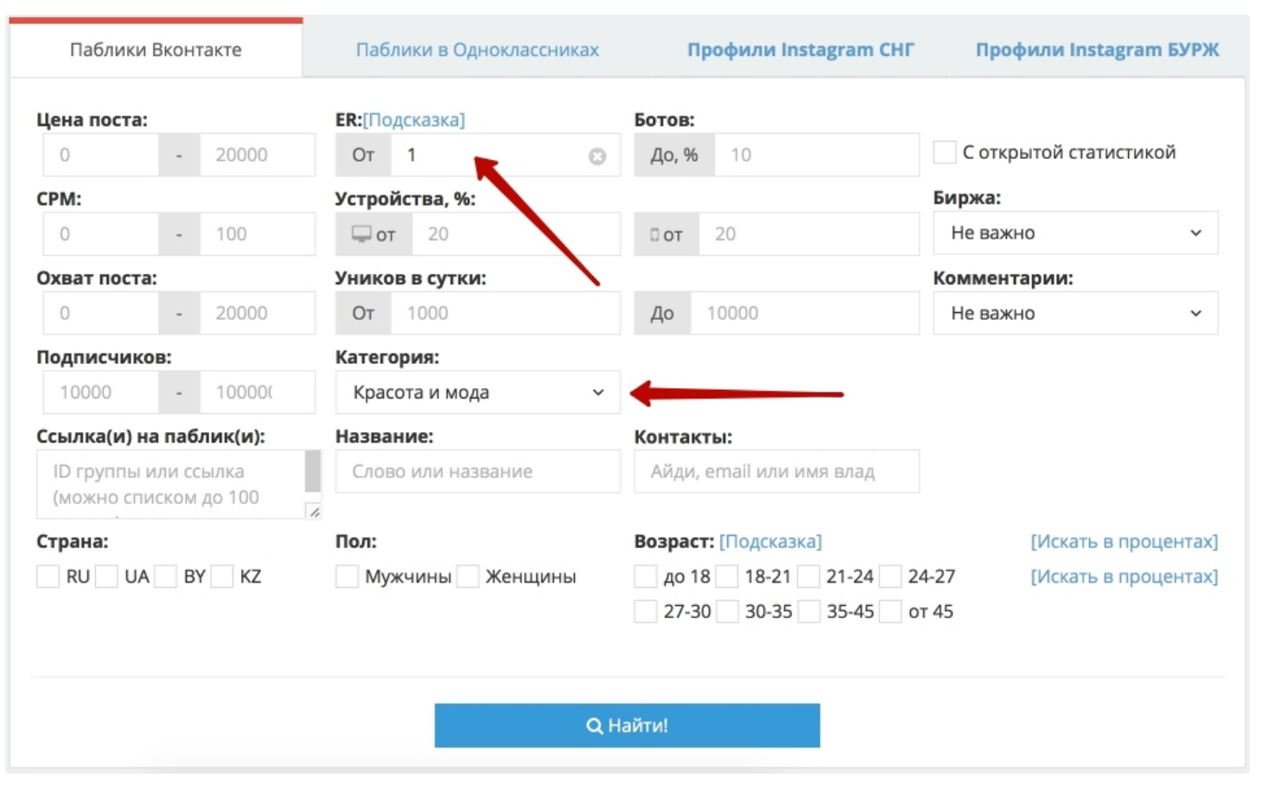Click the mobile device percent field
Viewport: 1281px width, 790px height.
coord(809,234)
